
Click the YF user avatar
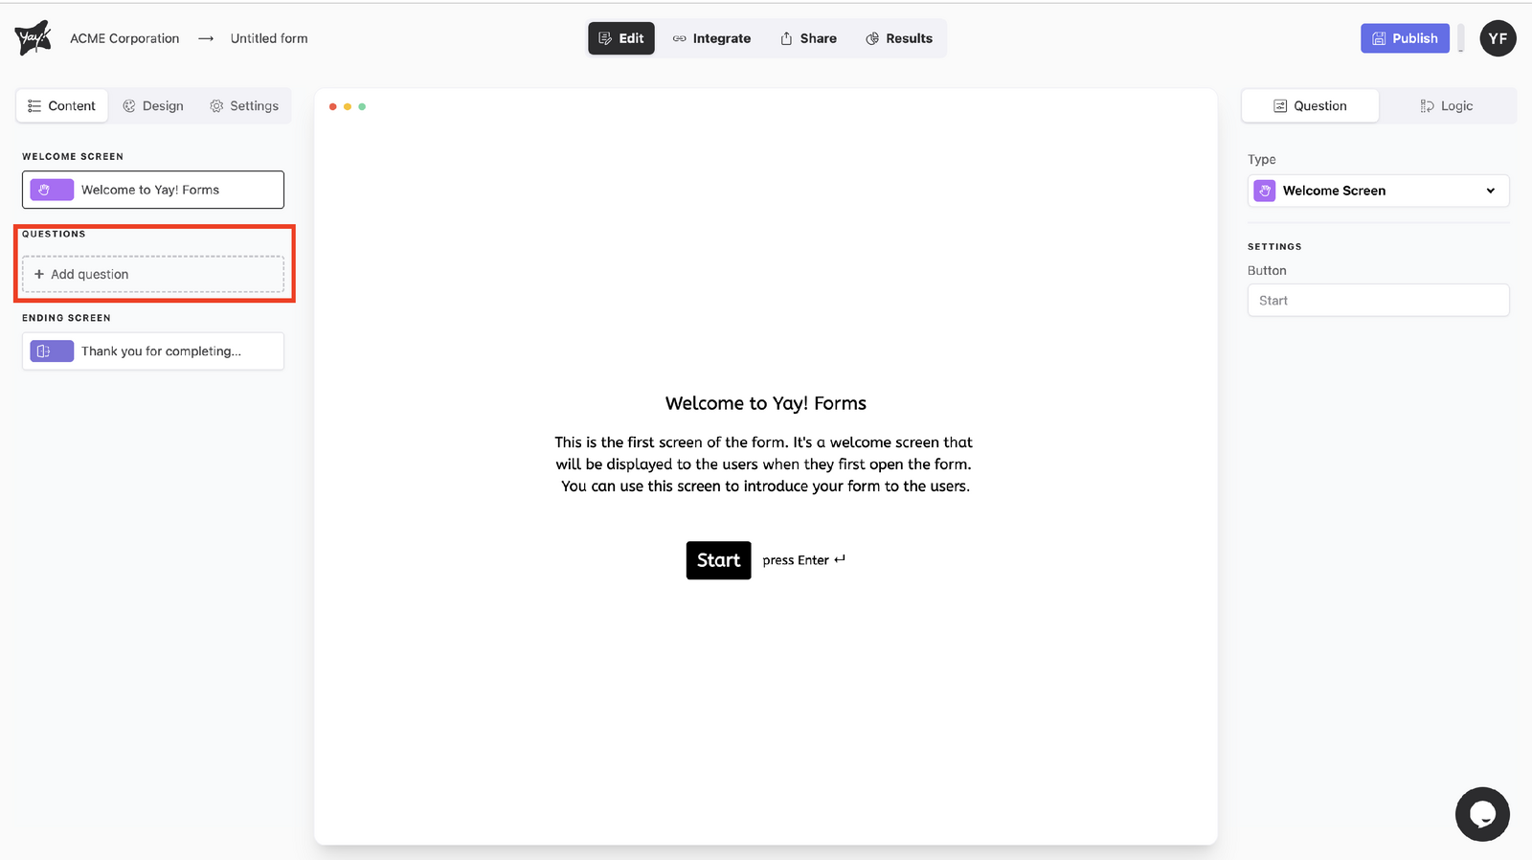click(1498, 38)
